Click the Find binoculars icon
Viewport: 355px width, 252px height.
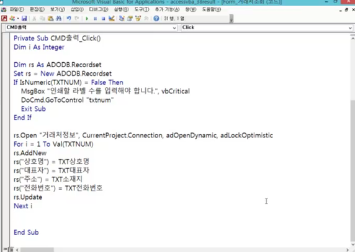(58, 19)
